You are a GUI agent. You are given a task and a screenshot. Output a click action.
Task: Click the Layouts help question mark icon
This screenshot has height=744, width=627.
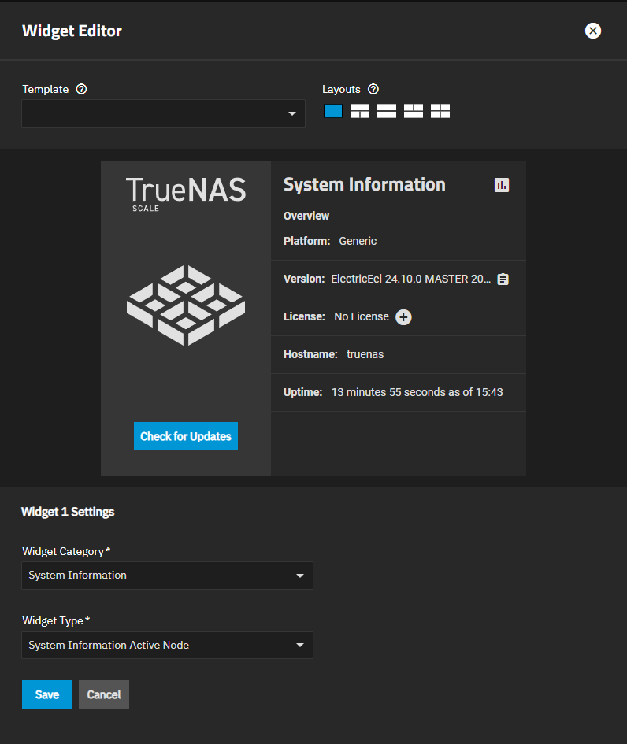click(373, 89)
